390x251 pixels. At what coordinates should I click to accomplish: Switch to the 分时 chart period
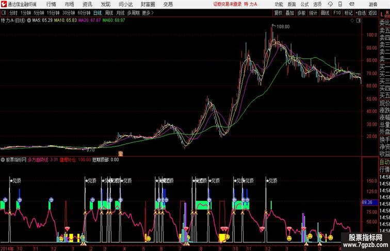[x=13, y=13]
